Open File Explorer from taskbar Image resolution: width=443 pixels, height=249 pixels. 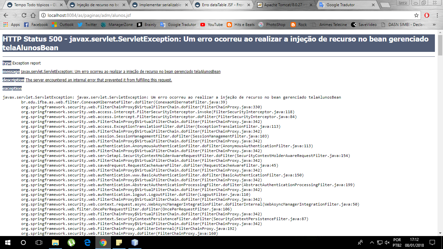click(x=55, y=242)
